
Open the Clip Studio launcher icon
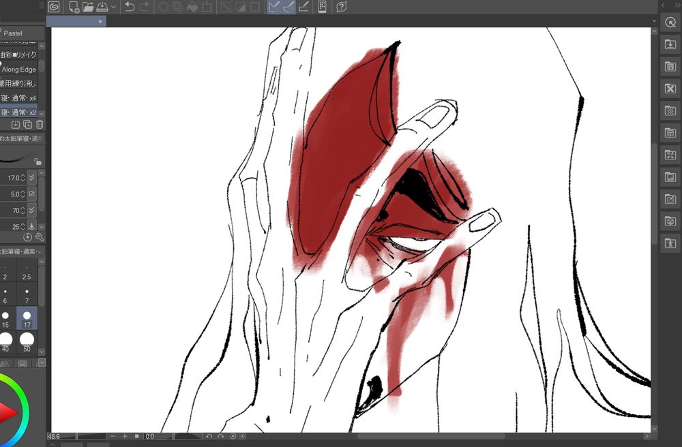[x=54, y=7]
